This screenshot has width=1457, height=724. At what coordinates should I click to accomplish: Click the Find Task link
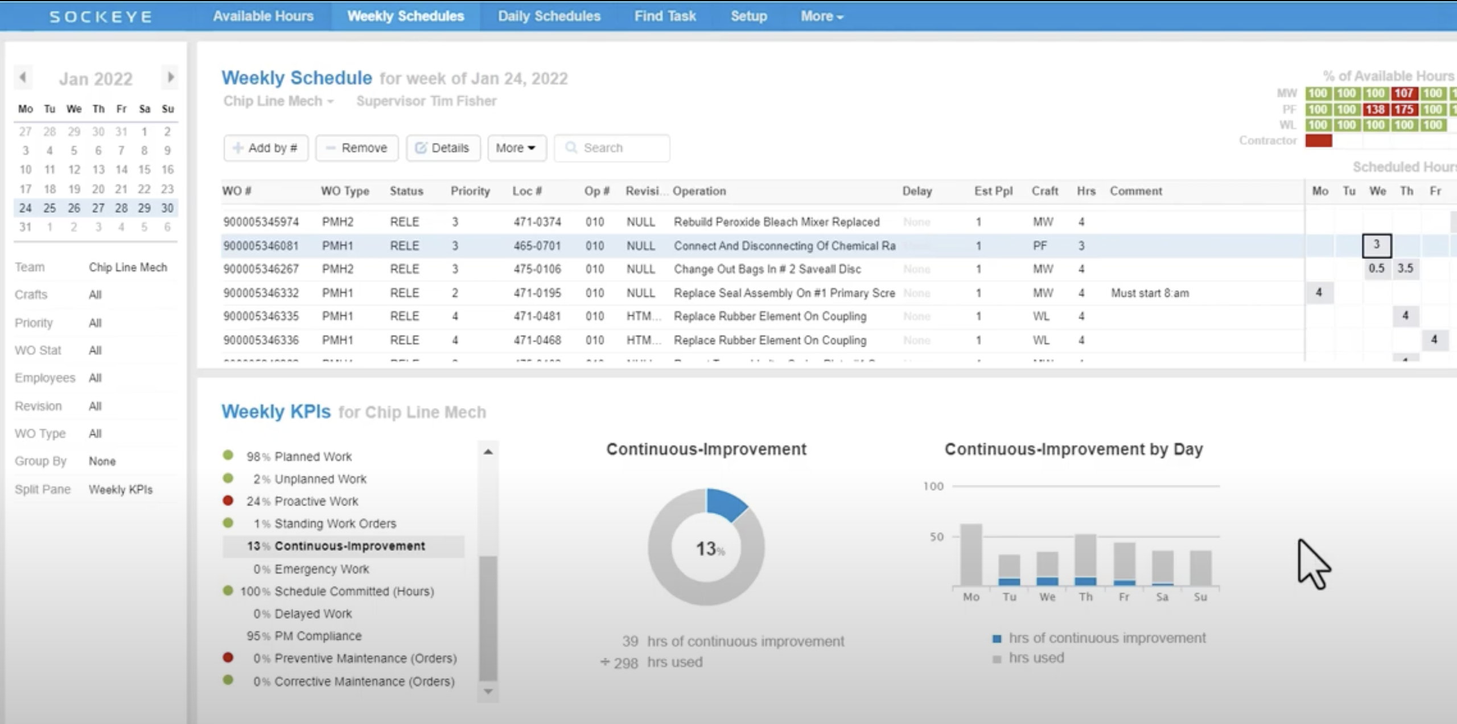pos(665,17)
